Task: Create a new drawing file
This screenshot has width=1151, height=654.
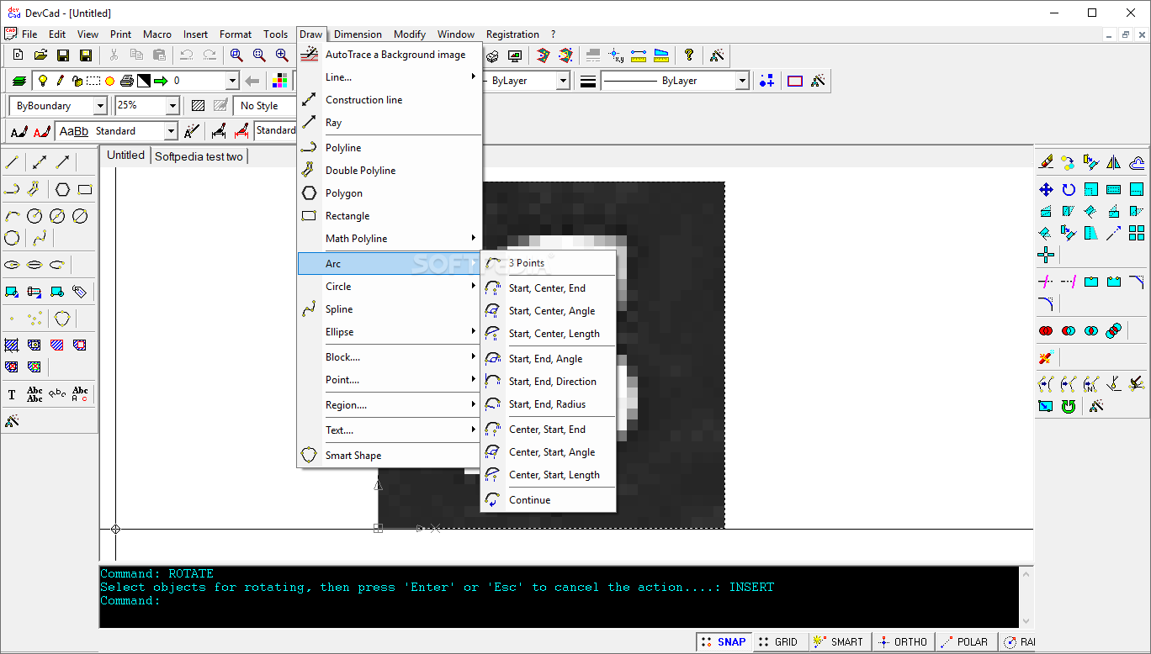Action: (x=18, y=55)
